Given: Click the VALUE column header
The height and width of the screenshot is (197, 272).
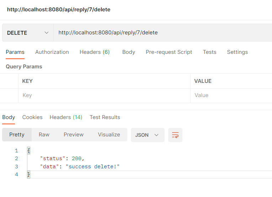Looking at the screenshot, I should [203, 81].
